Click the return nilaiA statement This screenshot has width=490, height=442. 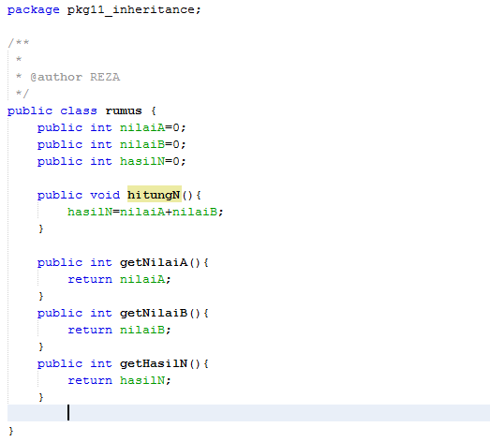119,279
